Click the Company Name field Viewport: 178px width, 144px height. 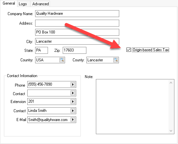point(77,13)
